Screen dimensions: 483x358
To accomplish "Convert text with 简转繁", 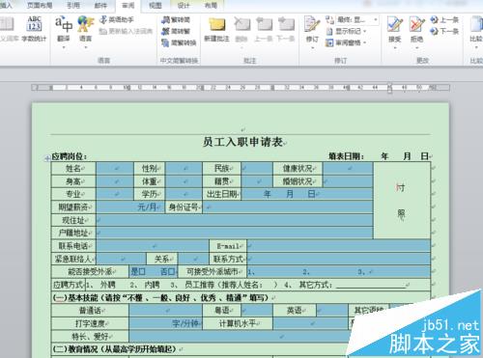I will (x=176, y=31).
